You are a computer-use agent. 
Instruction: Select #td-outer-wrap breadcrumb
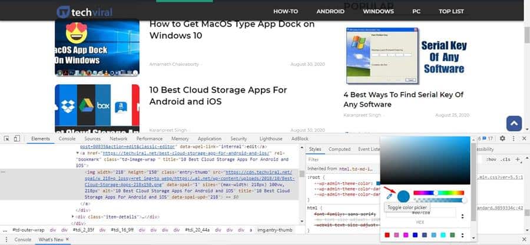(x=28, y=230)
